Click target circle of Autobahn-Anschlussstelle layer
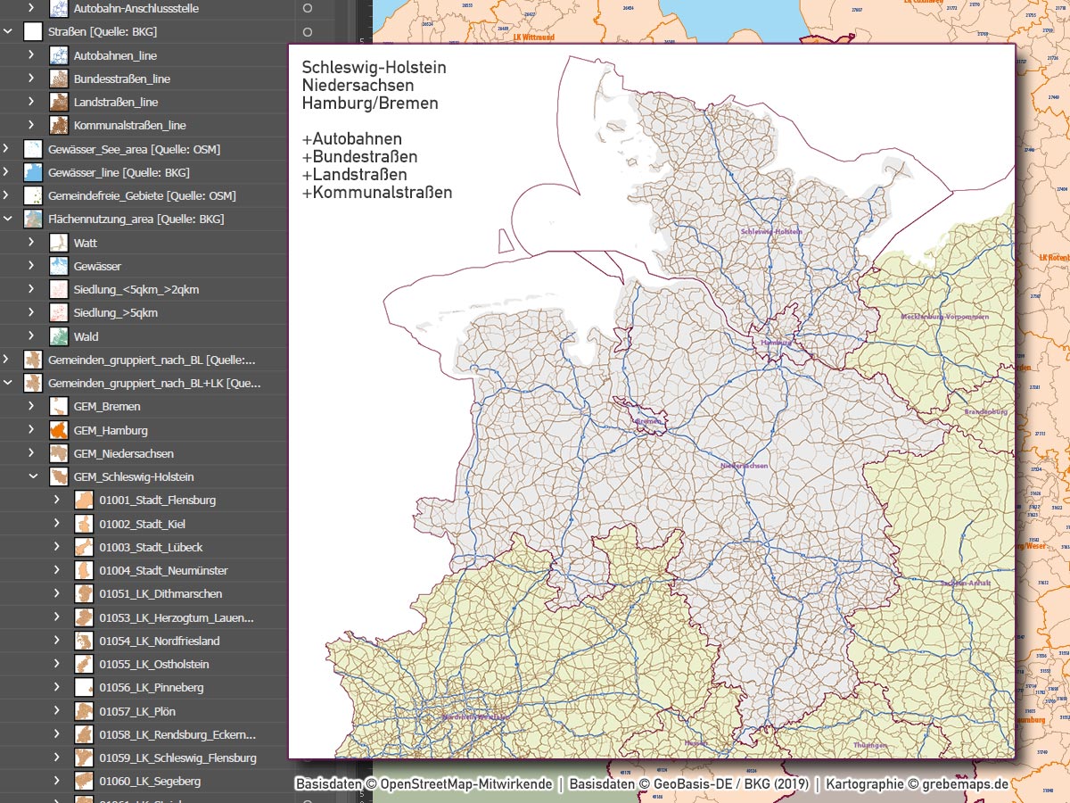Viewport: 1070px width, 803px height. pyautogui.click(x=308, y=8)
